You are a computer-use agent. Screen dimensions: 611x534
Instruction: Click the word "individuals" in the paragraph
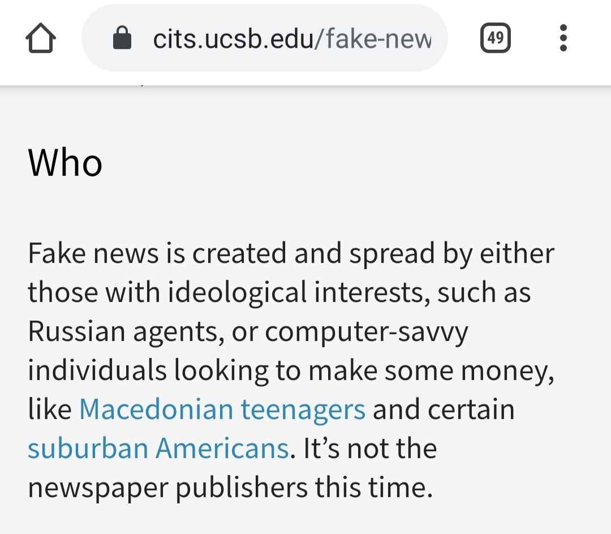97,371
